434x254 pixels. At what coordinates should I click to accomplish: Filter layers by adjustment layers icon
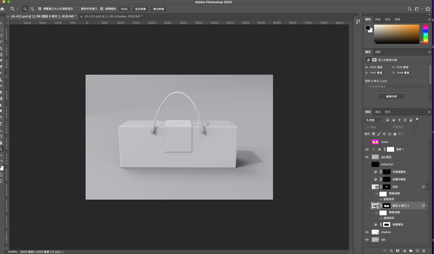click(x=393, y=120)
